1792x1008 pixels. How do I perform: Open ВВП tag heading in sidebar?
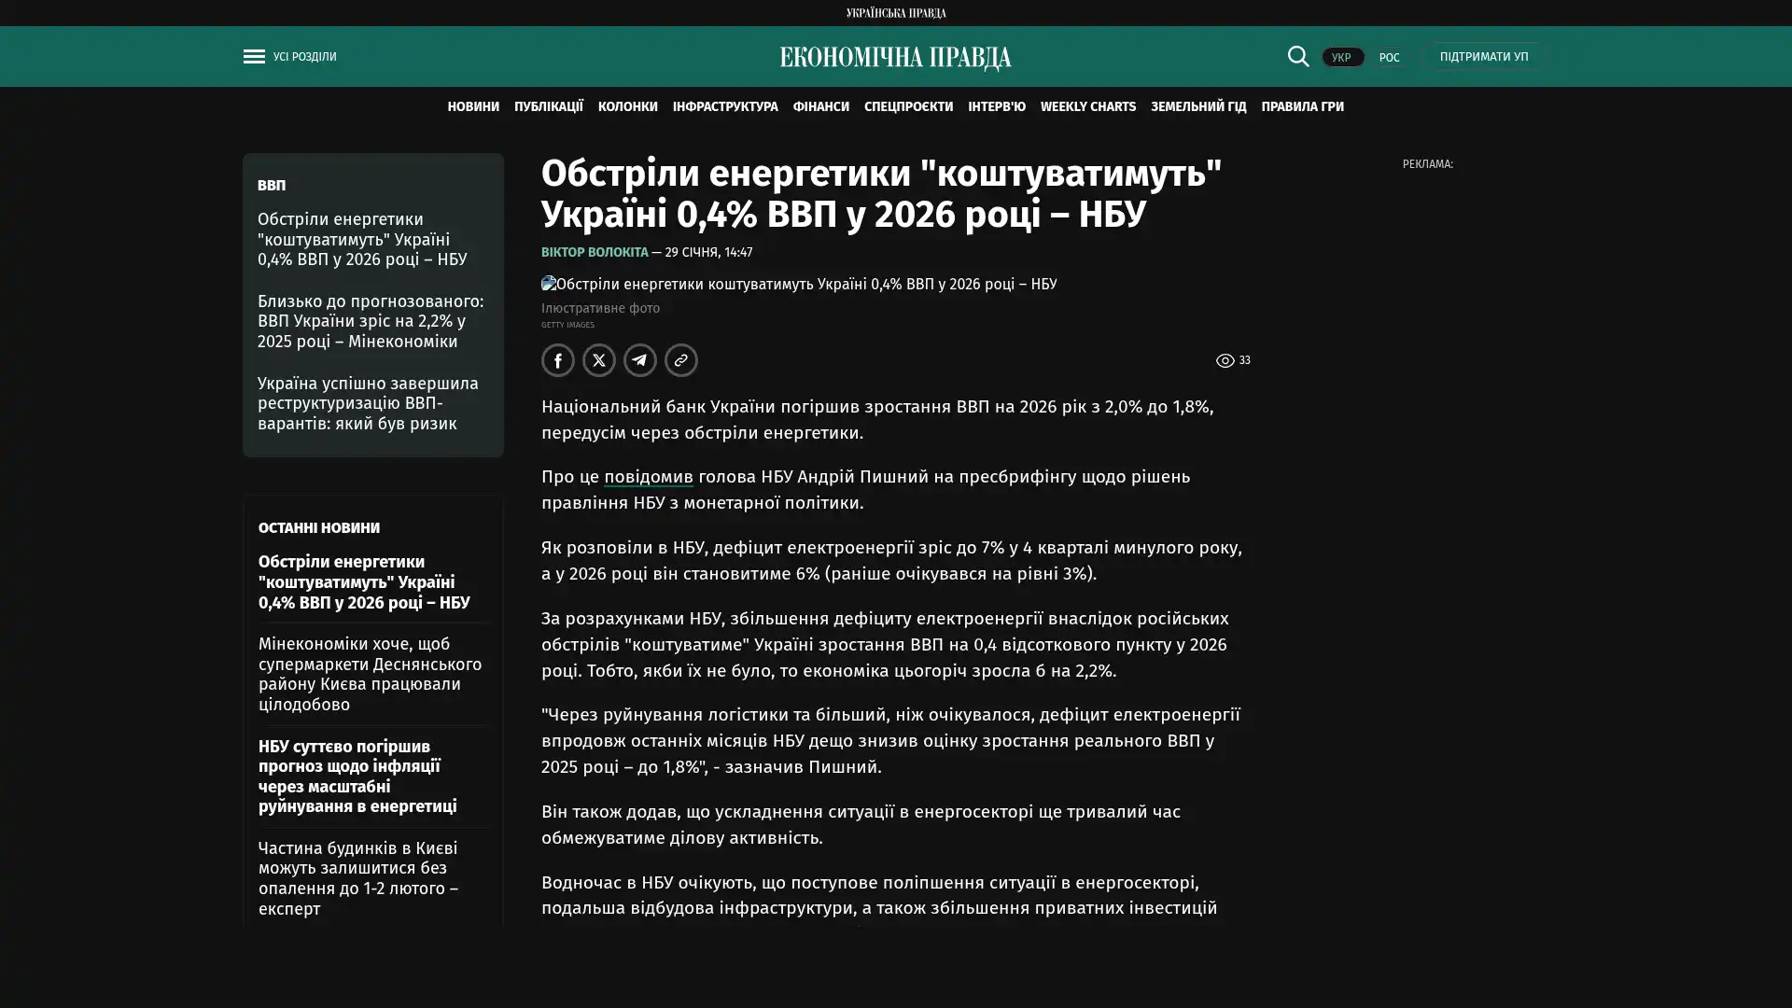point(272,186)
